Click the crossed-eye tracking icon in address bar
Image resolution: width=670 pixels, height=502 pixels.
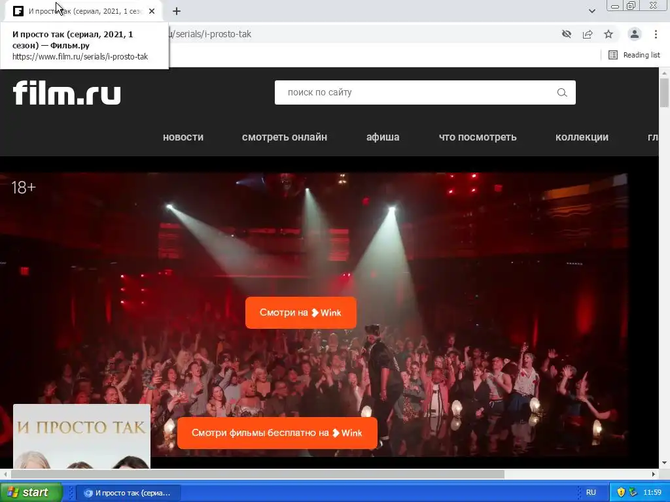click(567, 34)
